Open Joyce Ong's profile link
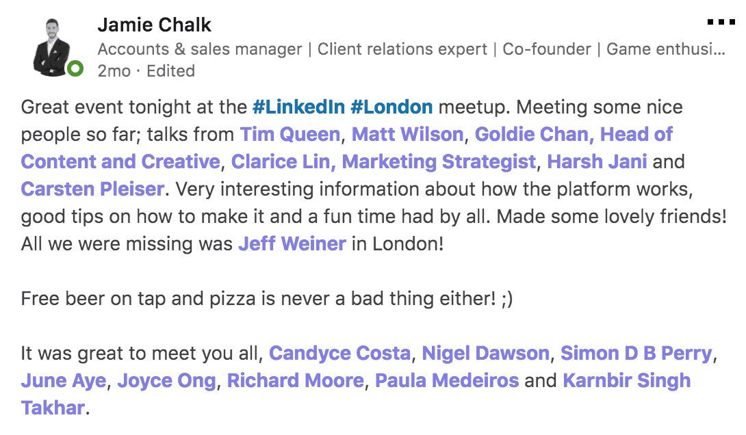Image resolution: width=746 pixels, height=435 pixels. (x=168, y=380)
